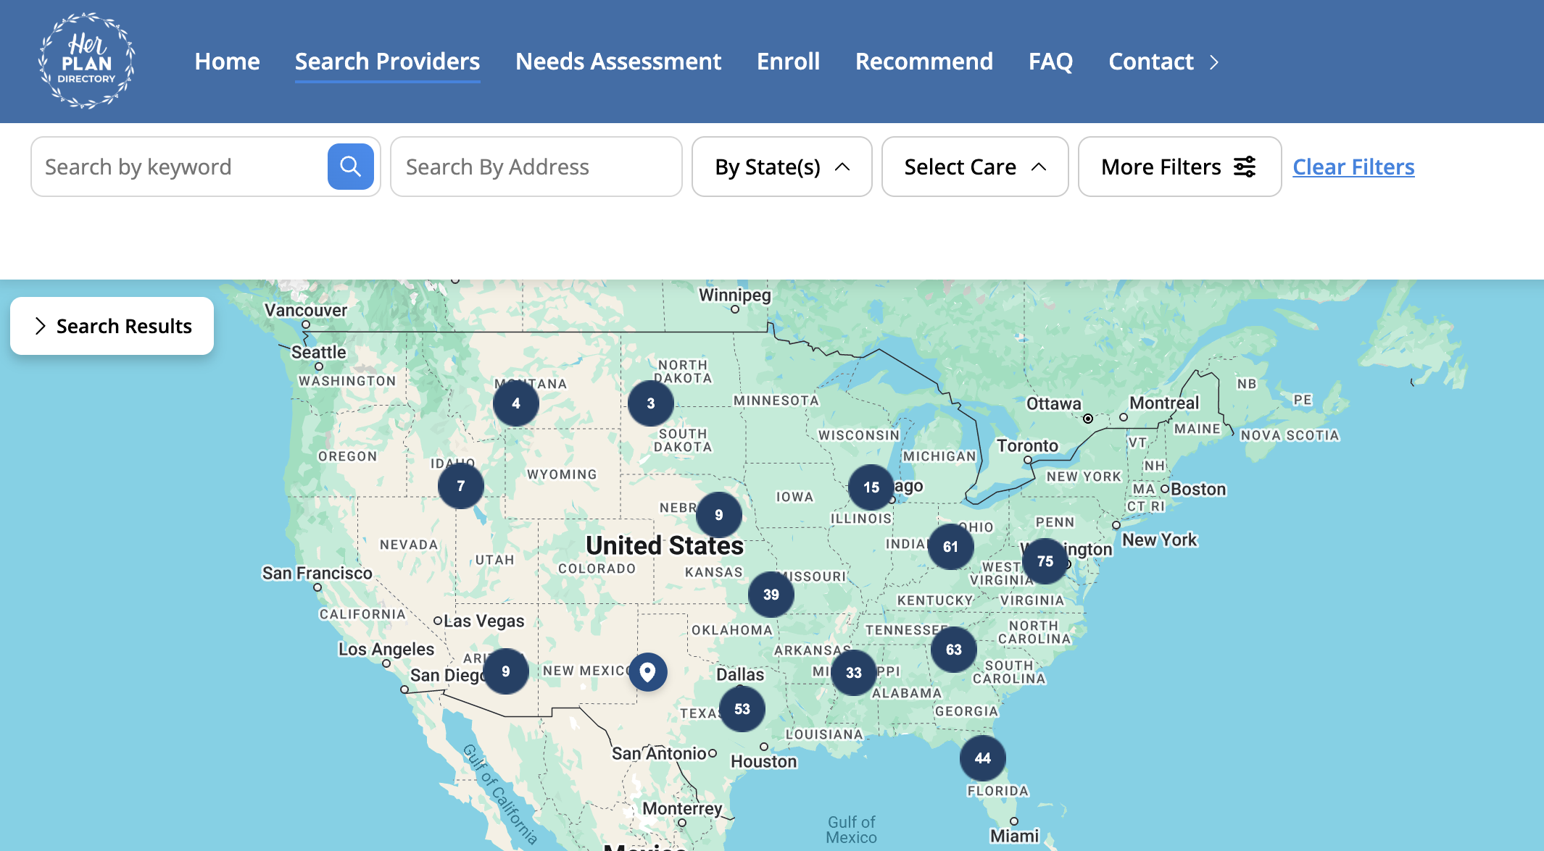Open the cluster marker labeled 61

tap(950, 547)
